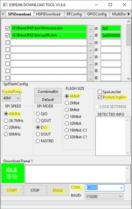Switch to the HSPIDownload tab
Image resolution: width=132 pixels, height=209 pixels.
pos(48,14)
